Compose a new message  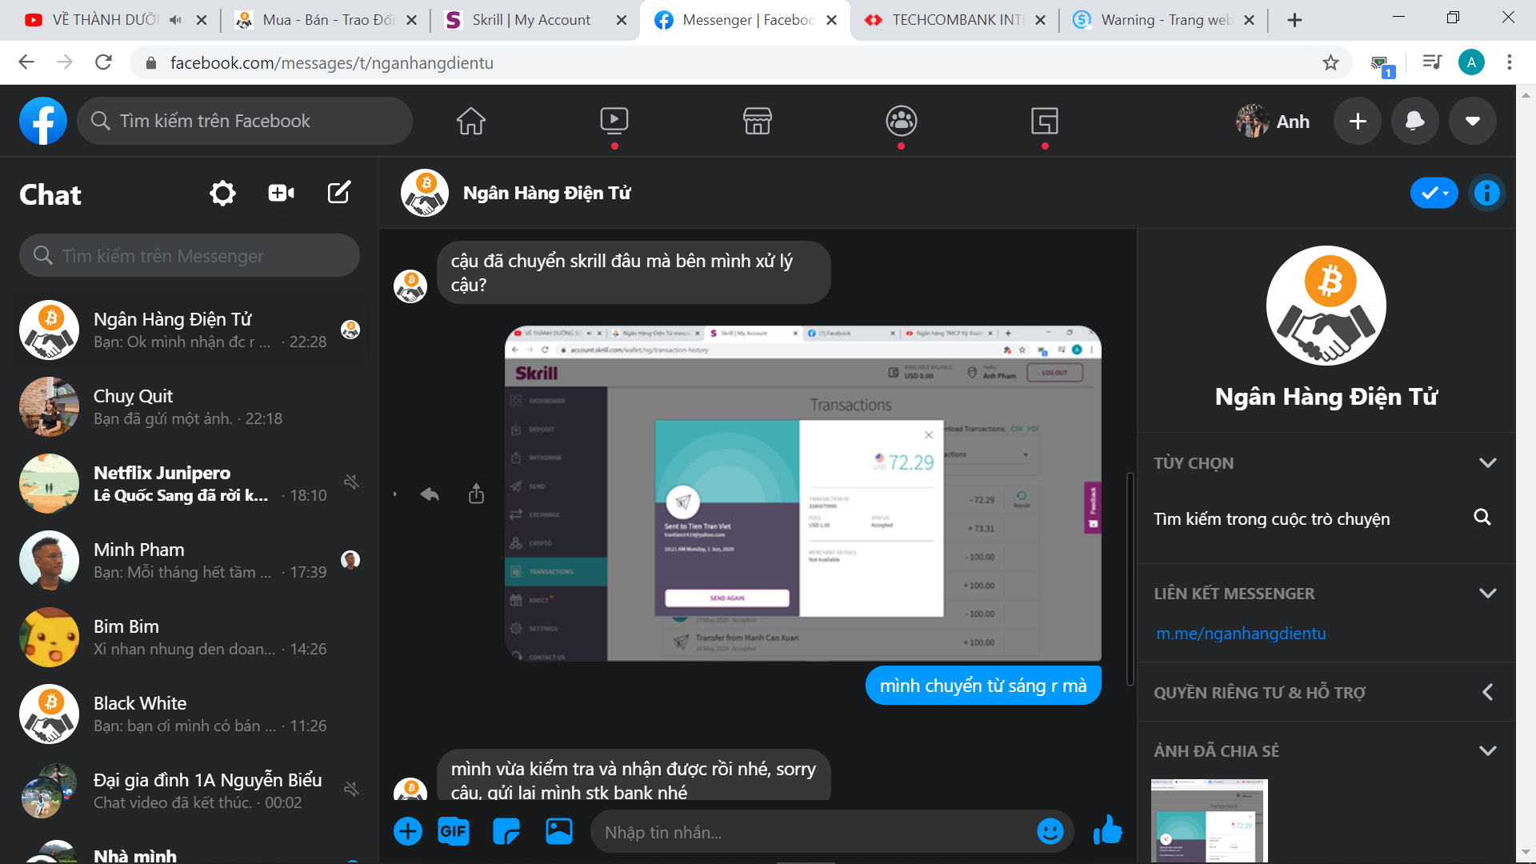[x=338, y=193]
